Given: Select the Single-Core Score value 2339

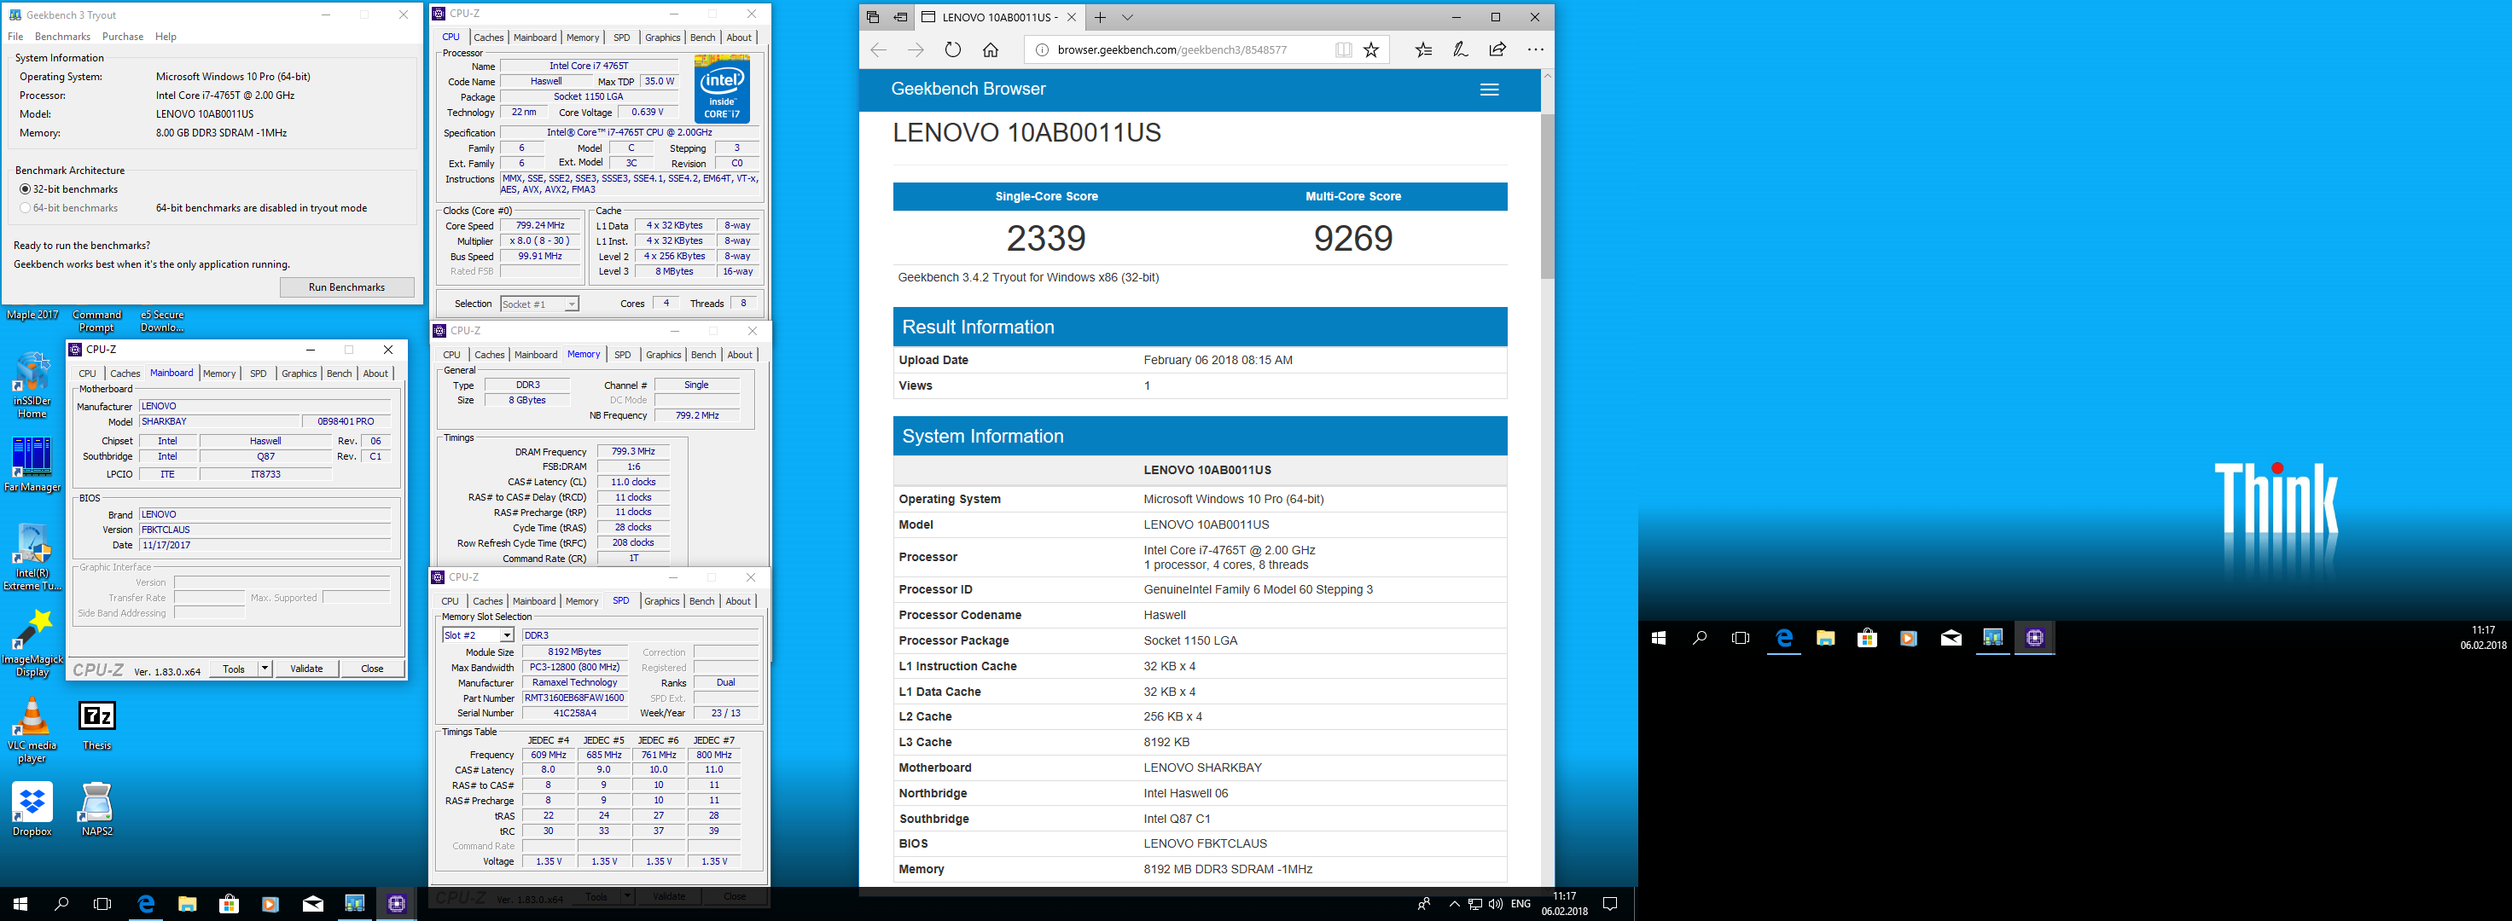Looking at the screenshot, I should point(1045,238).
